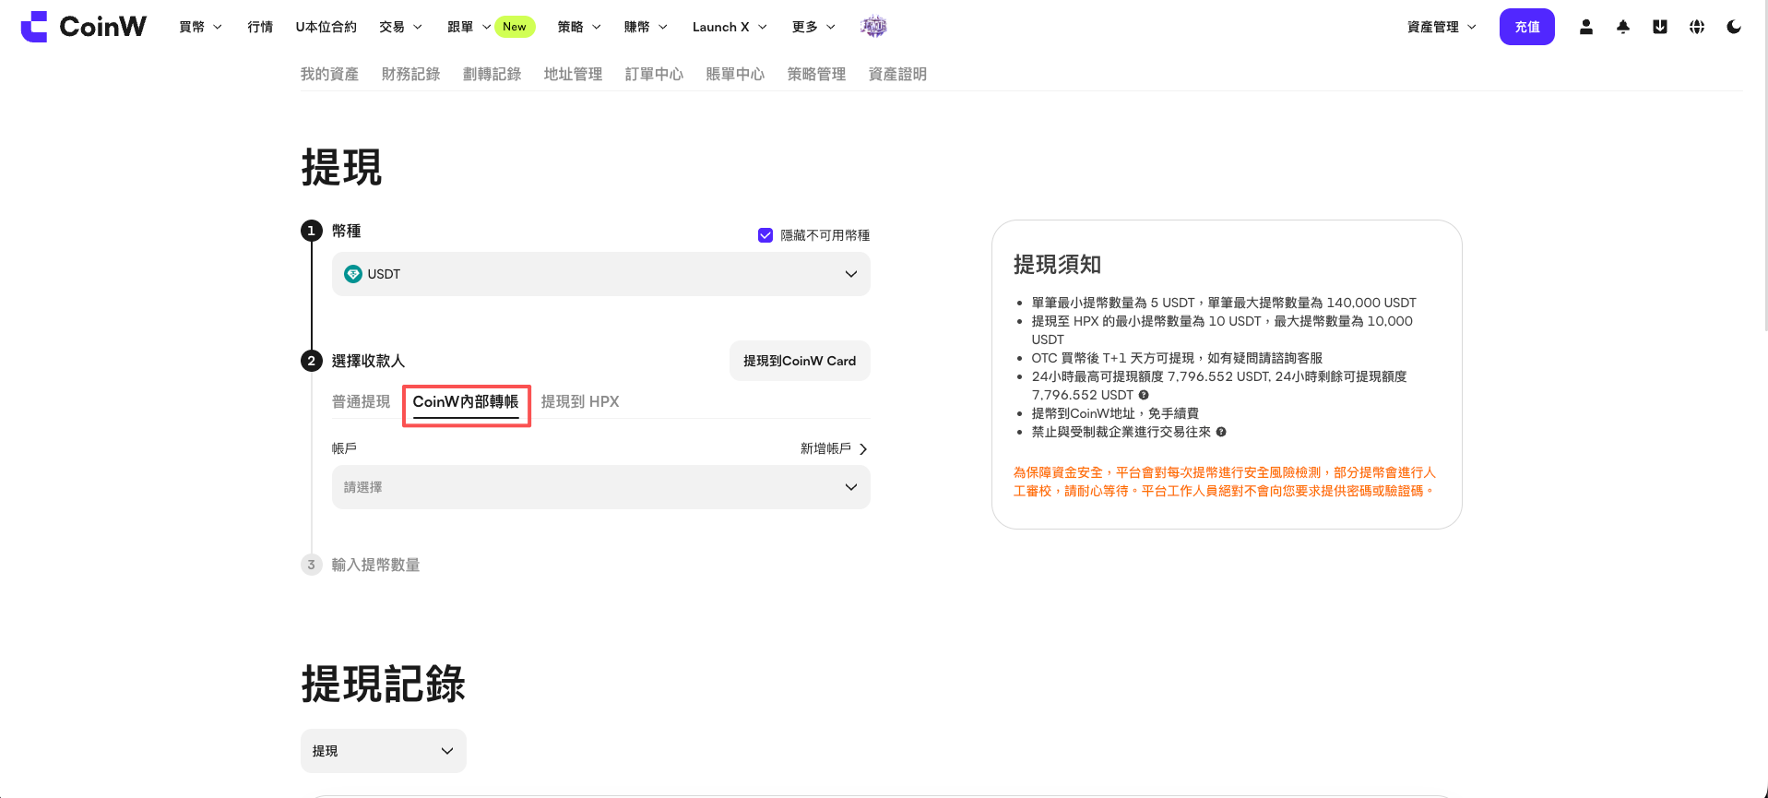Expand the 買幣 menu
Screen dimensions: 1768x798
(201, 27)
